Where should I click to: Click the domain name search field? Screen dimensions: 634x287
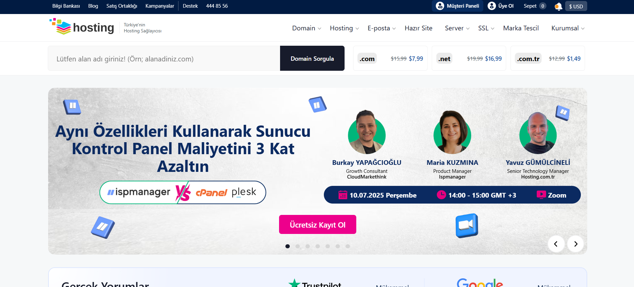[x=164, y=58]
